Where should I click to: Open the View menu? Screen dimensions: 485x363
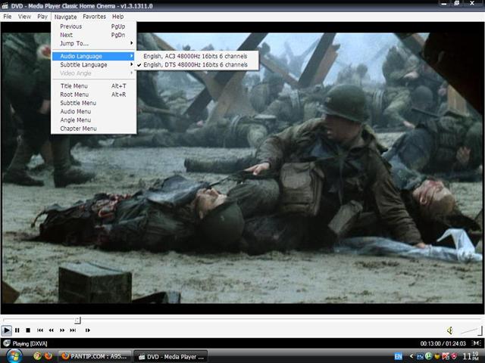24,17
